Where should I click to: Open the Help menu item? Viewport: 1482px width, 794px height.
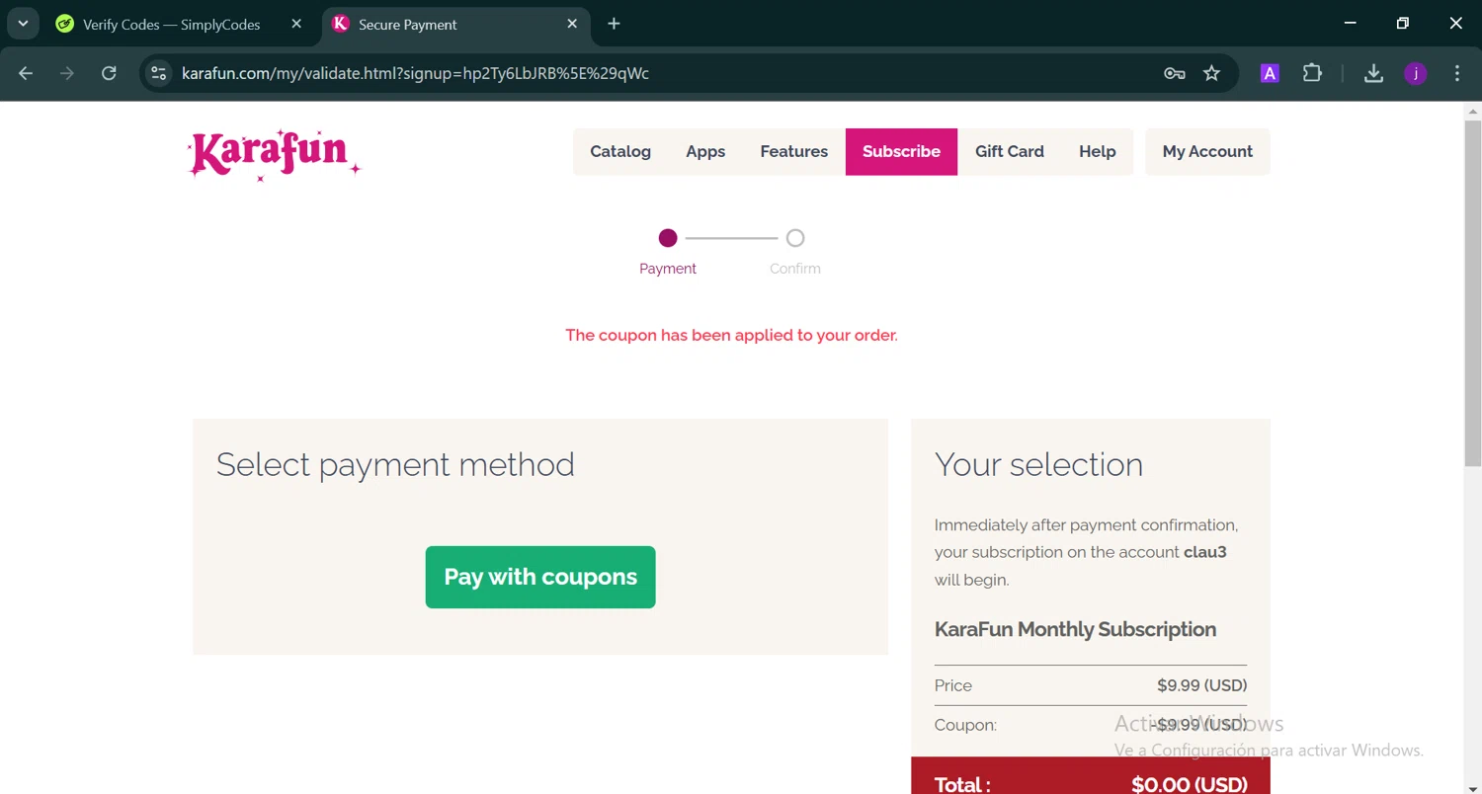(x=1097, y=151)
